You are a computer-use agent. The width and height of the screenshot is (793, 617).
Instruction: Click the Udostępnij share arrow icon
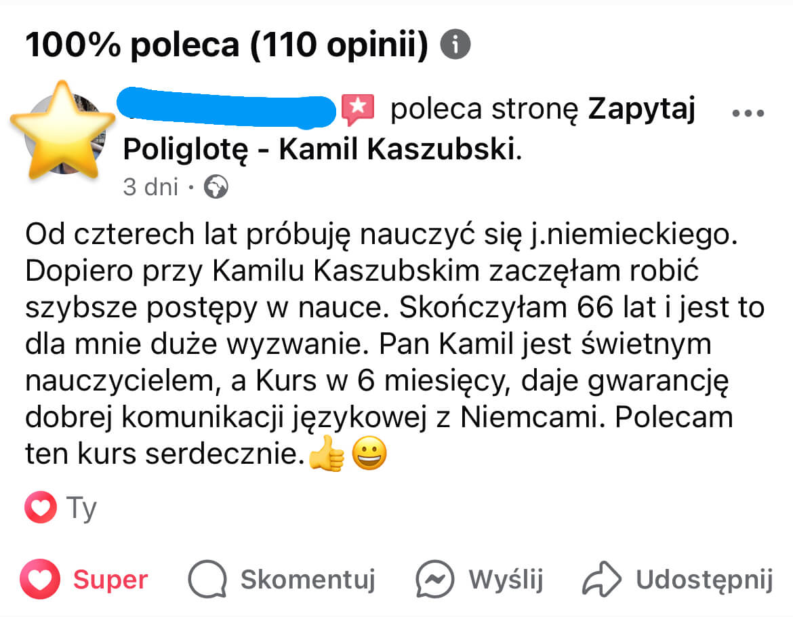[x=602, y=580]
